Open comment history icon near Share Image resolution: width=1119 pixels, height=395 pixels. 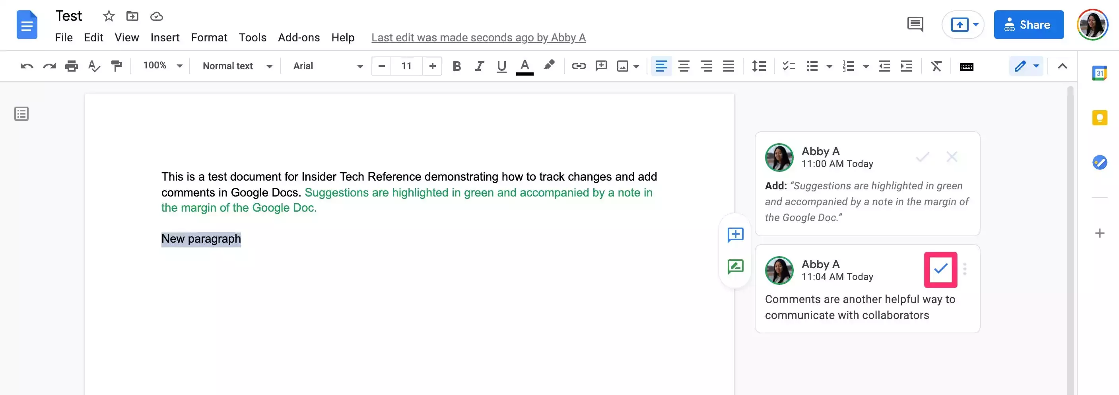tap(915, 24)
